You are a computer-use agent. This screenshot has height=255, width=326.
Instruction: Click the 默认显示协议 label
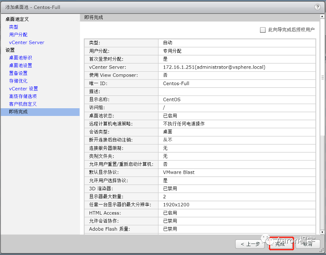tap(104, 173)
